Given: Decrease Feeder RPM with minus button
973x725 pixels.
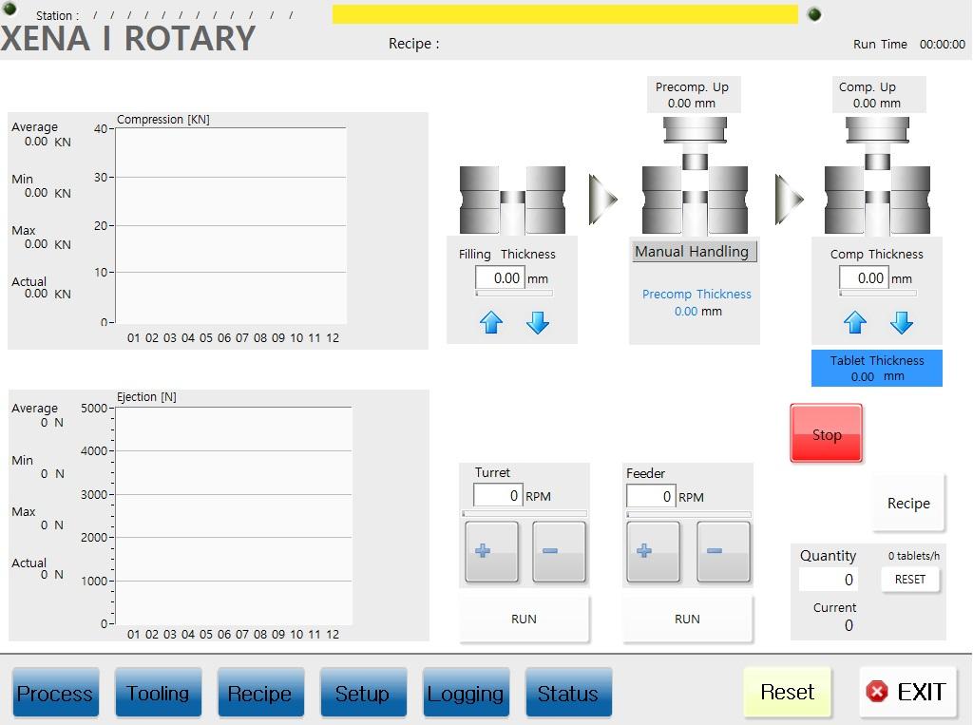Looking at the screenshot, I should tap(723, 551).
